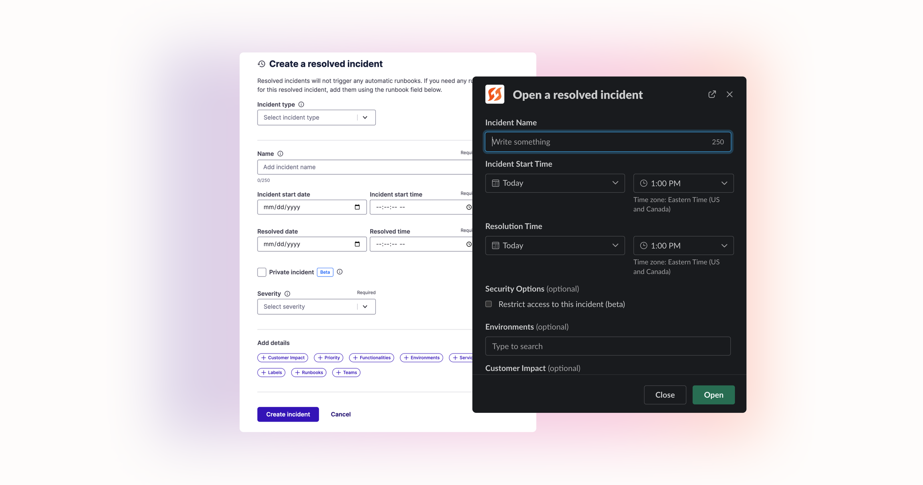Click the Resolved date mm/dd/yyyy field
The image size is (923, 485).
[312, 244]
